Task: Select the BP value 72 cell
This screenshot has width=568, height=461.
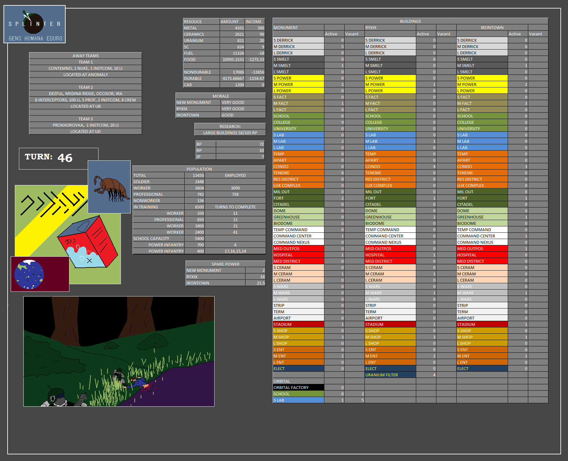Action: pos(240,144)
